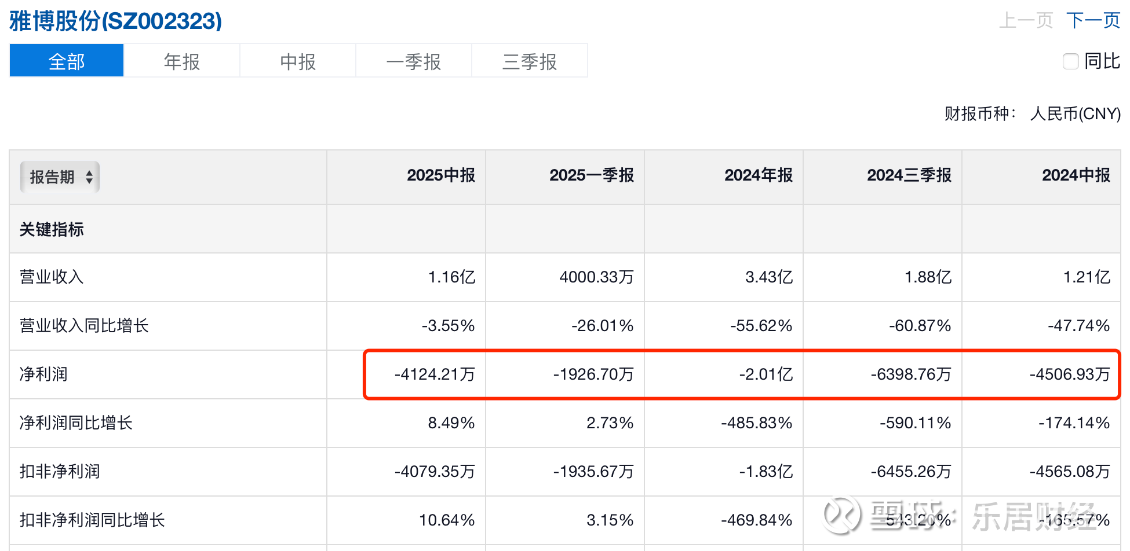Click the 上一页 link
This screenshot has width=1130, height=551.
1026,20
